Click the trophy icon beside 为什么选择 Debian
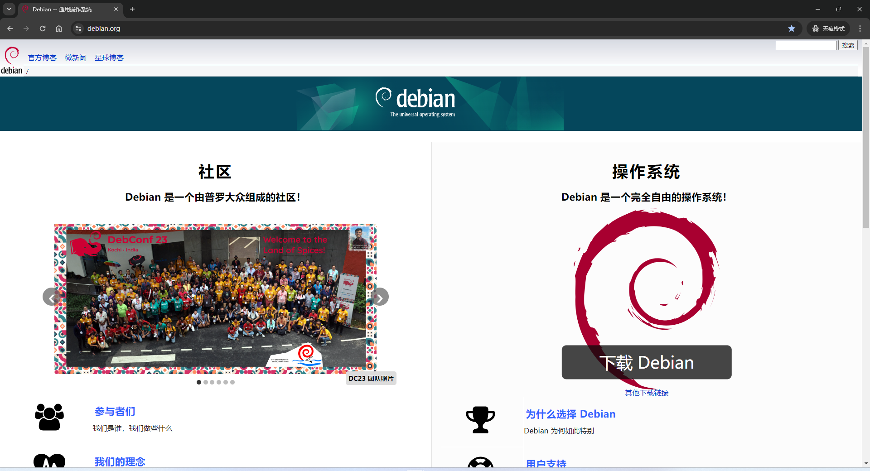Viewport: 870px width, 471px height. 481,420
